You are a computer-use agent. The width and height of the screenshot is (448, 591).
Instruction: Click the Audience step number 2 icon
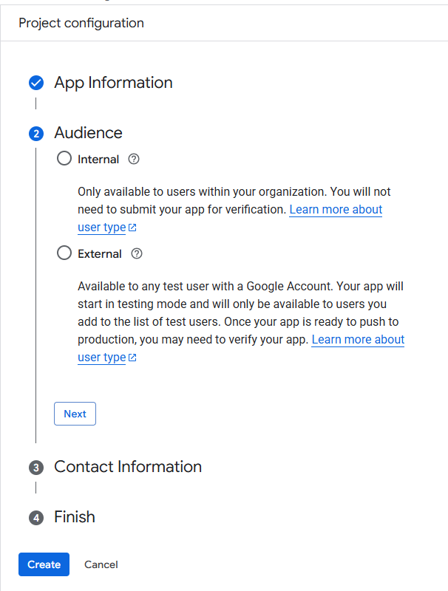(x=36, y=134)
